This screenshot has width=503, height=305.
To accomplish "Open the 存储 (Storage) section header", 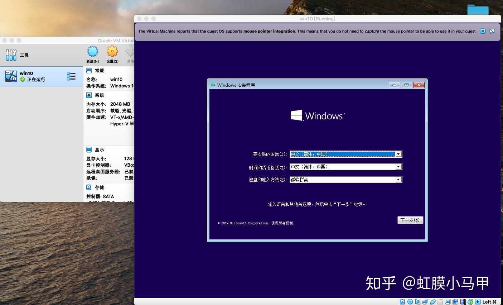I will tap(100, 187).
